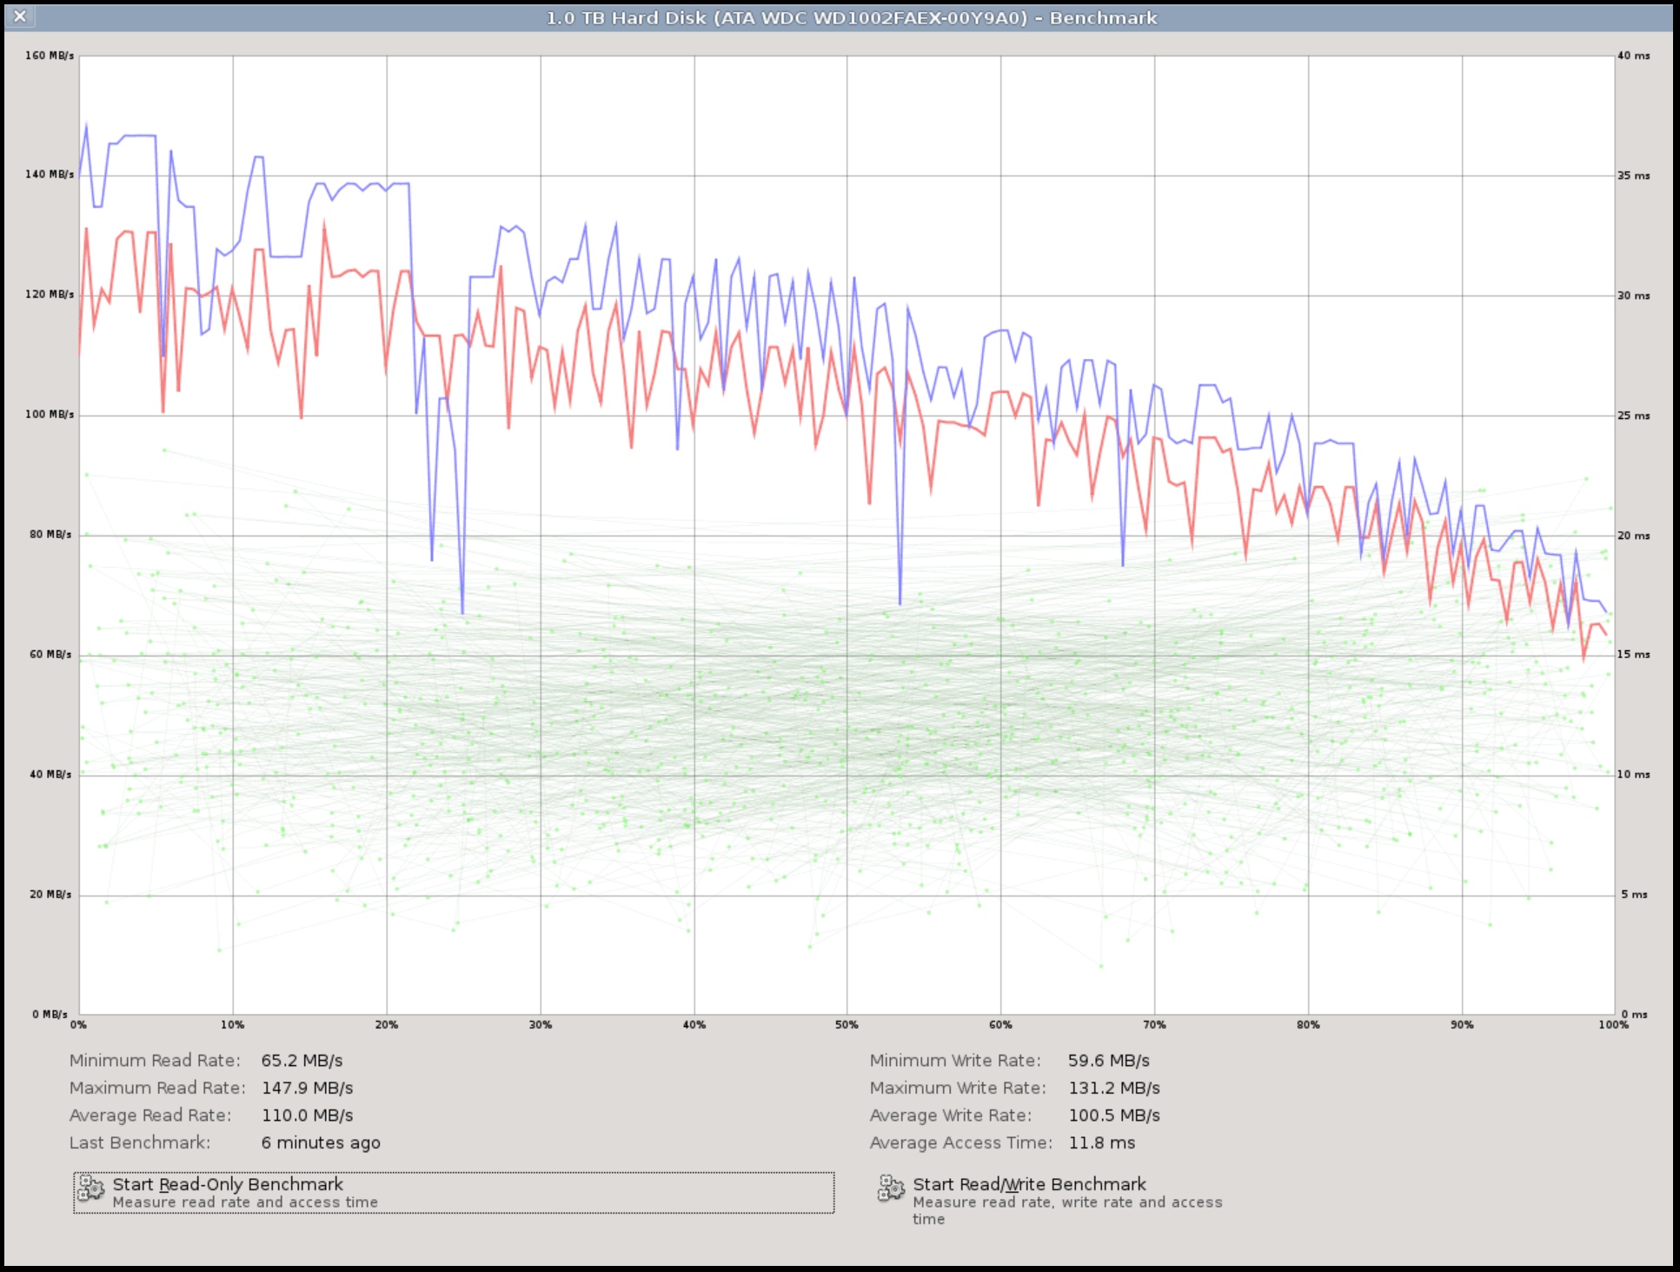Click the 40 ms label on right axis

tap(1633, 56)
